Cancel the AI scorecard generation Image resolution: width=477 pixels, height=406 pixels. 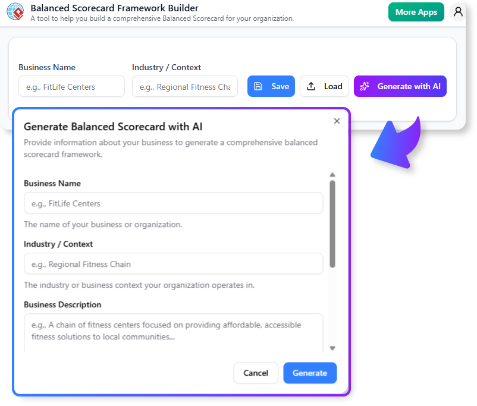256,373
